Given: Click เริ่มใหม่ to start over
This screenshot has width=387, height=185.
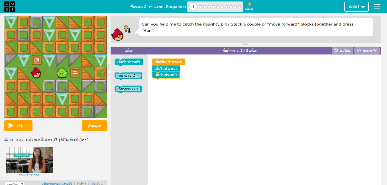Looking at the screenshot, I should [x=342, y=51].
